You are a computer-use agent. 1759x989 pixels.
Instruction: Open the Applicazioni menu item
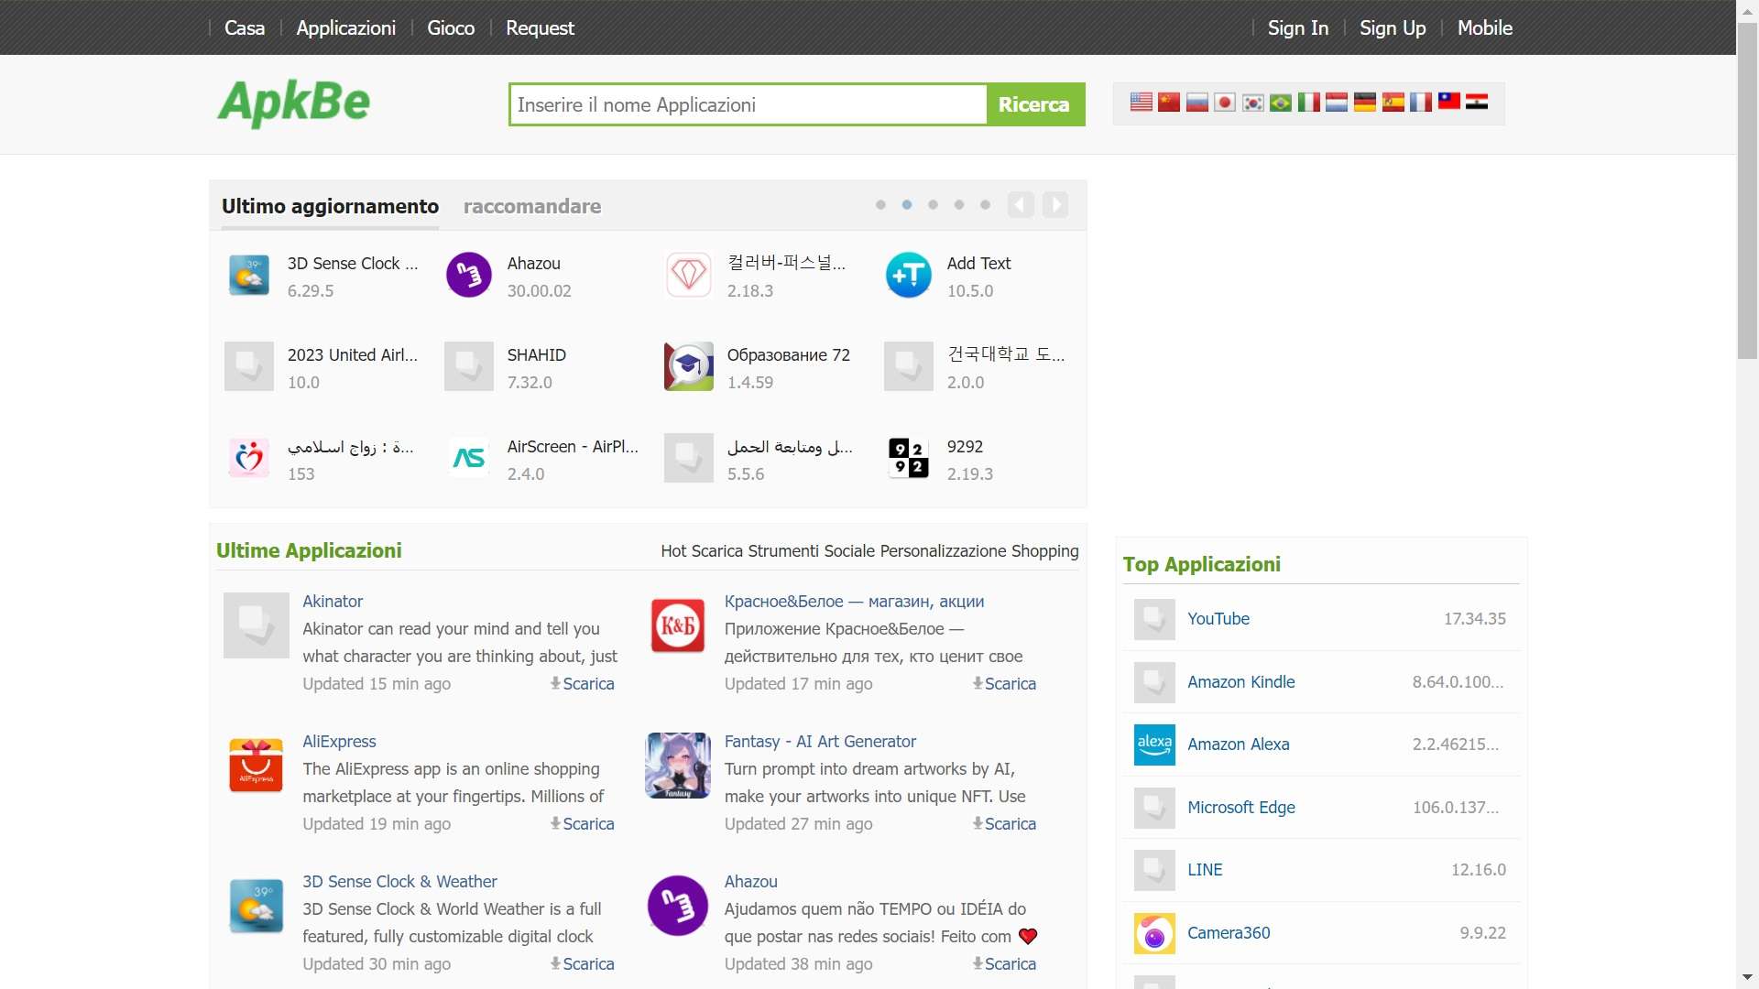(346, 27)
